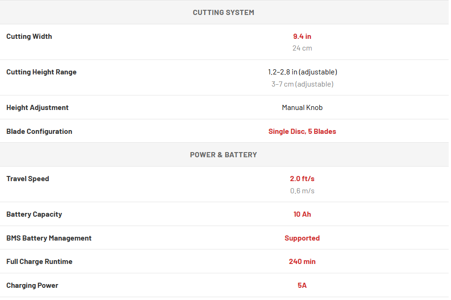Click the Charging Power label

pos(32,285)
